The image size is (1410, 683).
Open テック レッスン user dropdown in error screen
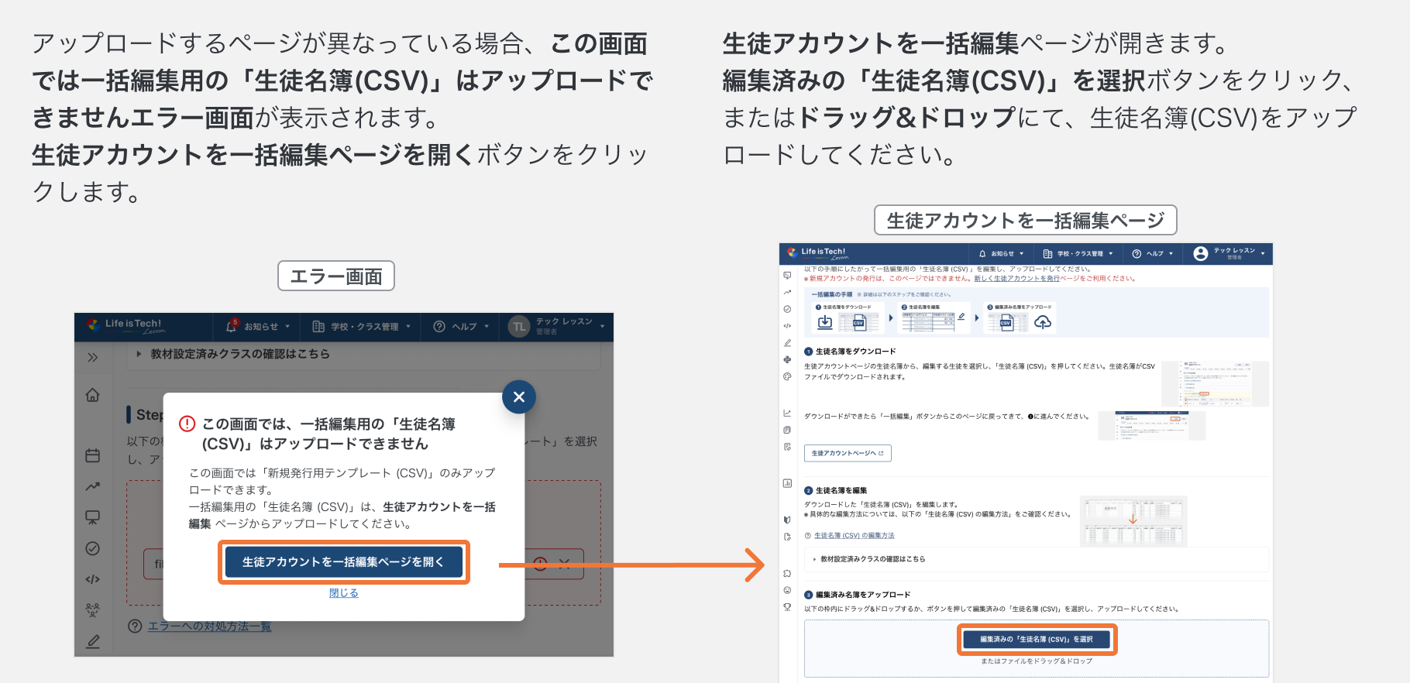point(558,326)
